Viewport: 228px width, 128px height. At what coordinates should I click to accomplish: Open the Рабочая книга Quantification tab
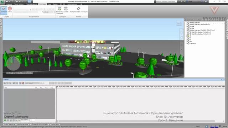click(x=39, y=124)
